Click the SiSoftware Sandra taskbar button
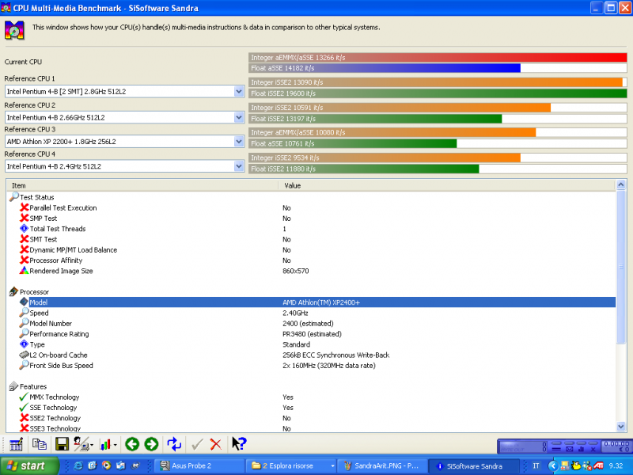 pos(473,465)
